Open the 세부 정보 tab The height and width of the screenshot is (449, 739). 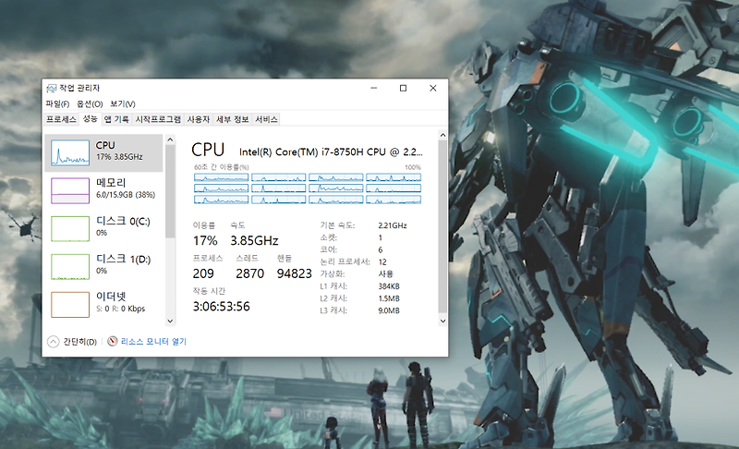tap(233, 119)
